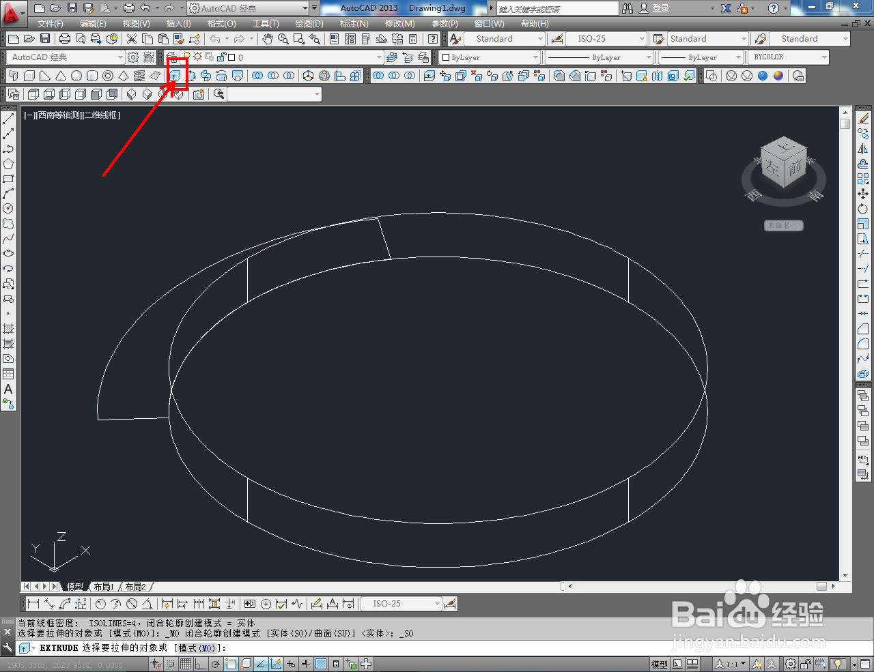Select the Realistic blue sphere visual style

pyautogui.click(x=763, y=76)
